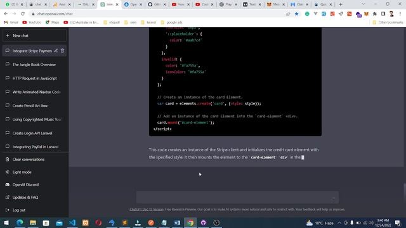Toggle the browser side panel icon
406x228 pixels.
[x=383, y=14]
